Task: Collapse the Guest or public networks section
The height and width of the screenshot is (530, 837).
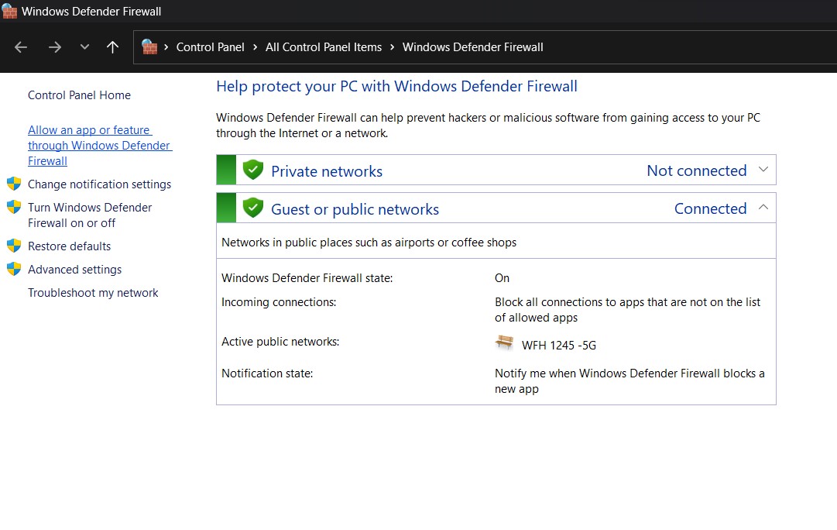Action: coord(763,208)
